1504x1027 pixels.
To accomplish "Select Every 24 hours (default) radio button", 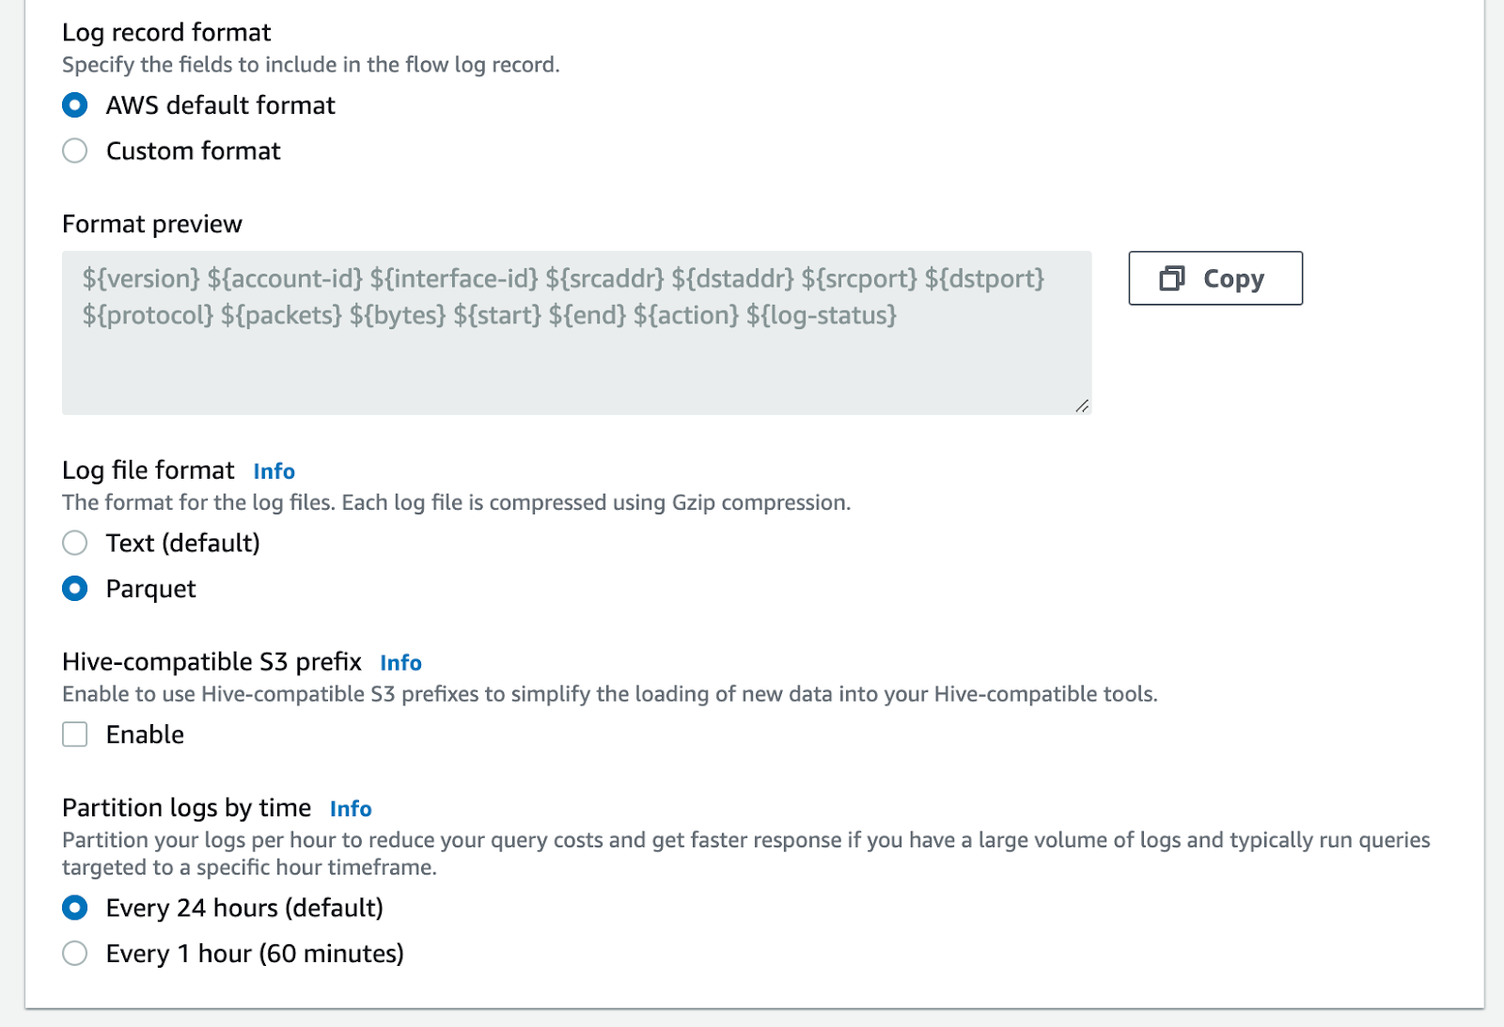I will (75, 908).
